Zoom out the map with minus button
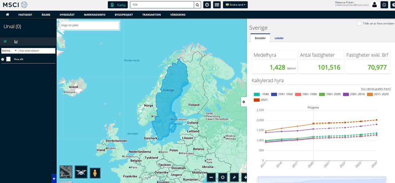 211,177
